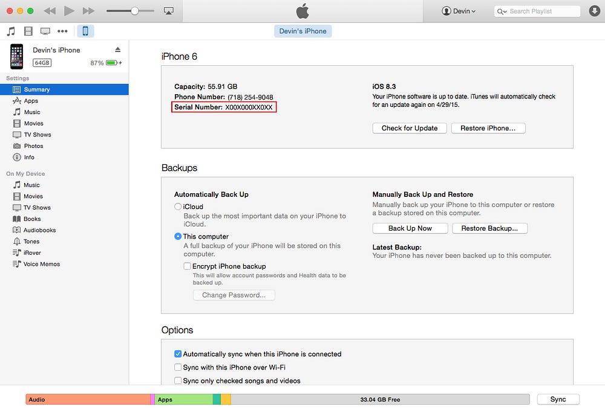Click the 64GB capacity badge
605x413 pixels.
pyautogui.click(x=42, y=63)
